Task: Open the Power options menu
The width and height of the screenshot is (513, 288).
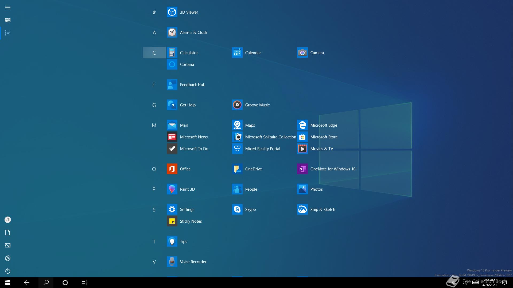Action: [8, 271]
